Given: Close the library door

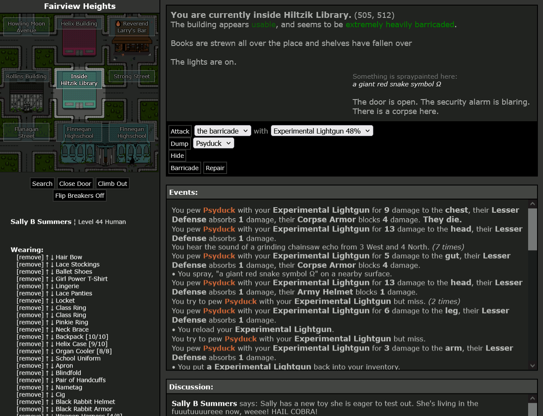Looking at the screenshot, I should [x=75, y=184].
